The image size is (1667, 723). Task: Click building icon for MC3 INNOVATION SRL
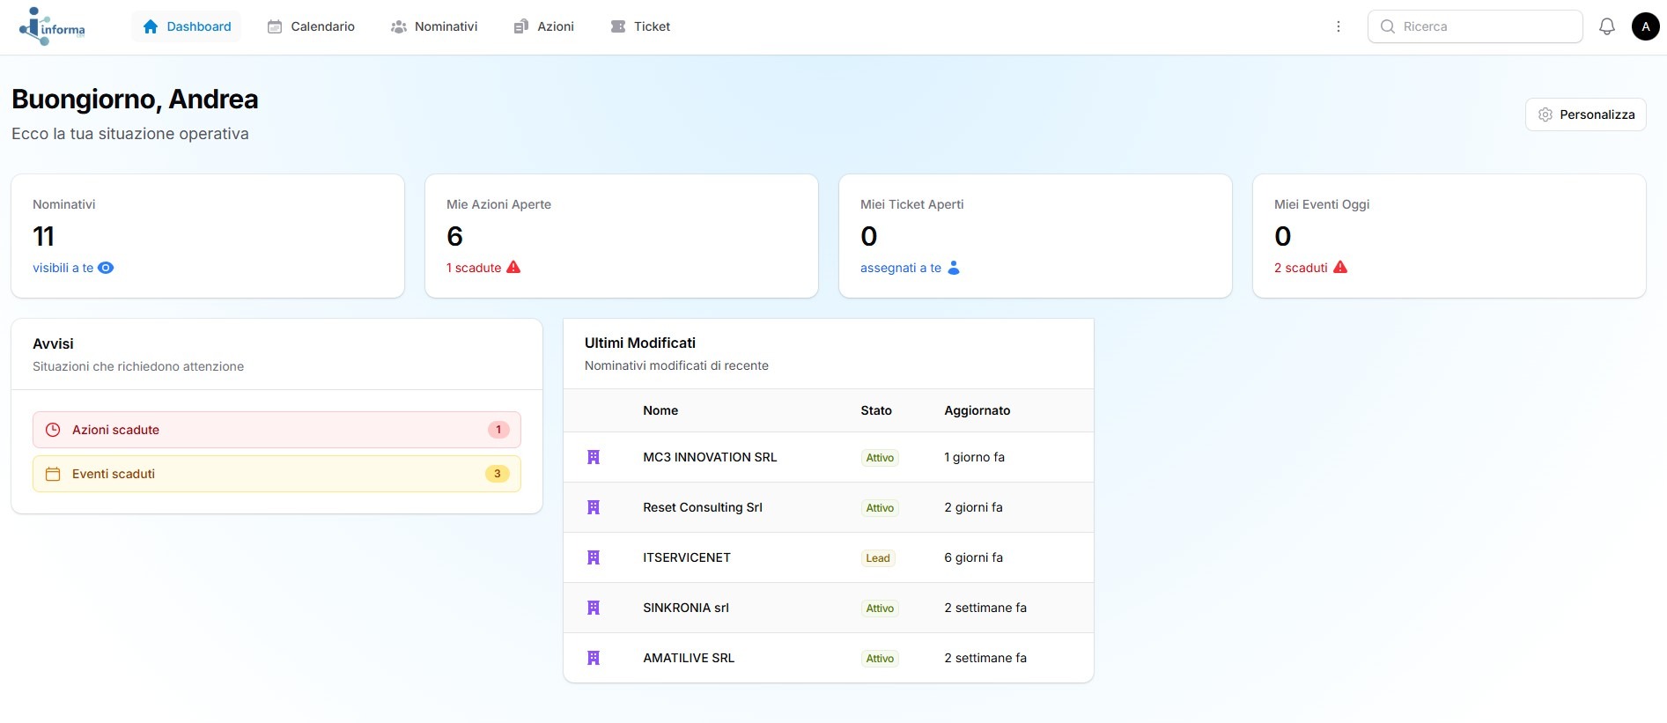coord(594,457)
